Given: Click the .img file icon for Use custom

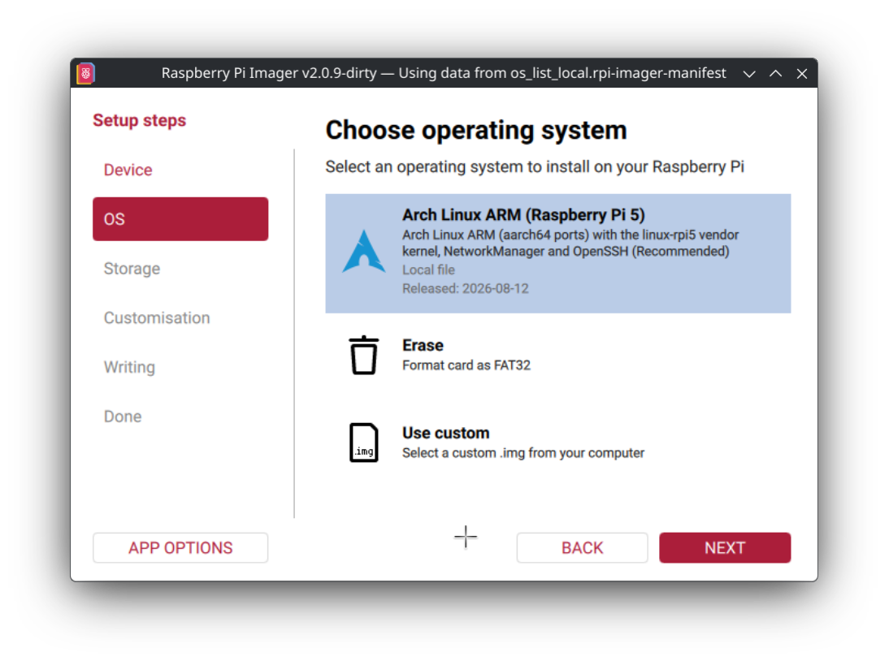Looking at the screenshot, I should [x=364, y=443].
